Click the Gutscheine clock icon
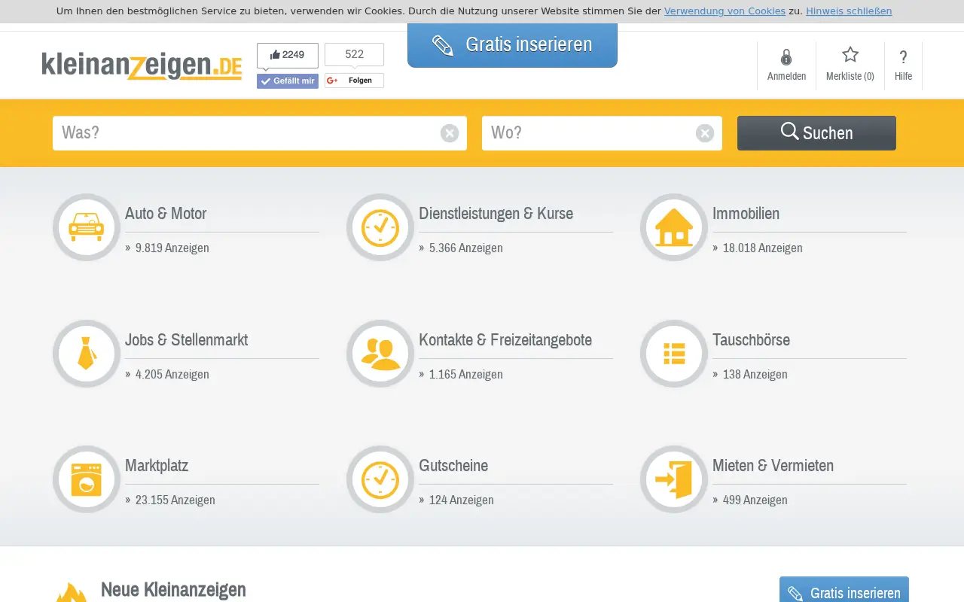The height and width of the screenshot is (602, 964). (x=380, y=479)
